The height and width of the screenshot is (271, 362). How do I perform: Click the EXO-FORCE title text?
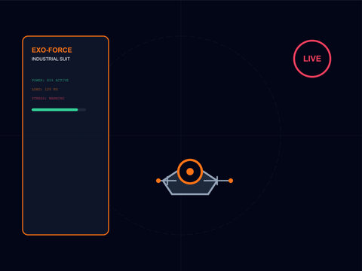click(52, 50)
